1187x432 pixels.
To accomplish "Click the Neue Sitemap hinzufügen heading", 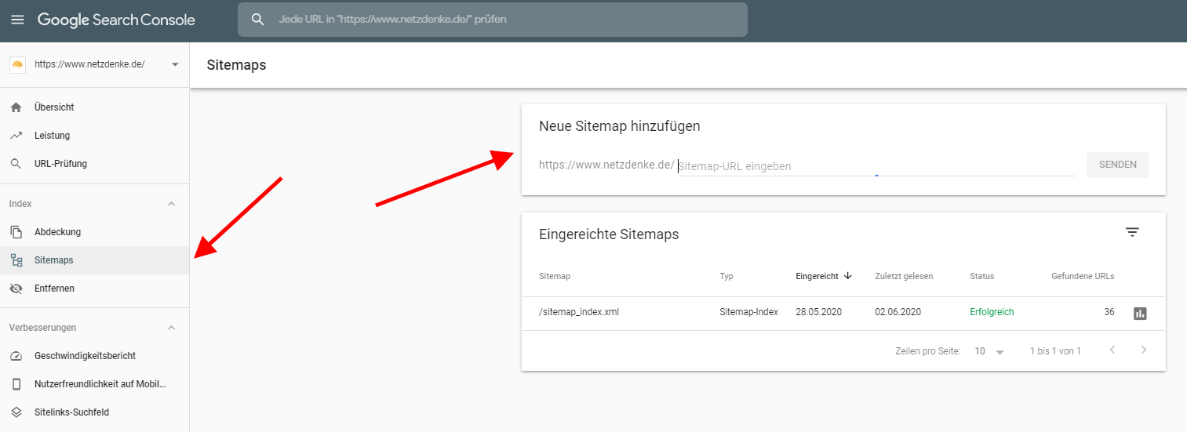I will coord(620,126).
